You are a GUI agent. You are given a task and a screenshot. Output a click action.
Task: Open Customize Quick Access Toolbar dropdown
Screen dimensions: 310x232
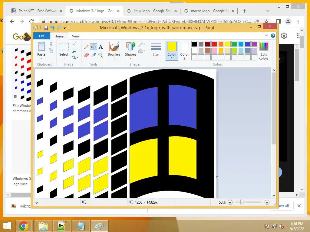[65, 28]
